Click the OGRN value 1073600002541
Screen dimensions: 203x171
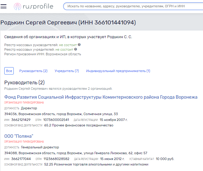56,120
